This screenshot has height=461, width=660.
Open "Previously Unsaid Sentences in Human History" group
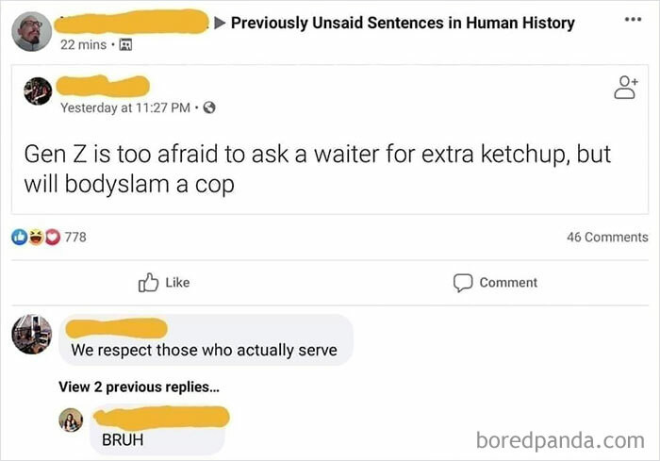(403, 23)
